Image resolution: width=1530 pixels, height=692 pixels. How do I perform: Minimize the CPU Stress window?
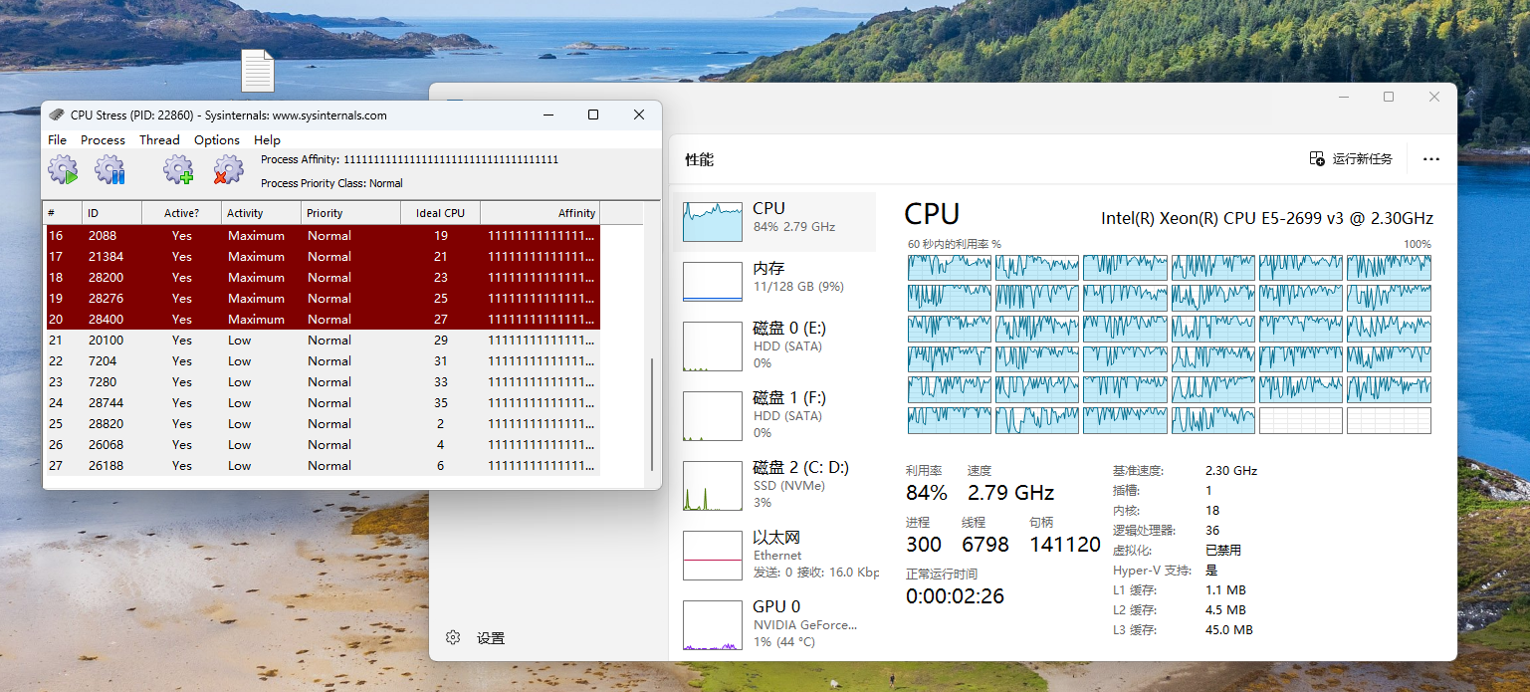548,115
